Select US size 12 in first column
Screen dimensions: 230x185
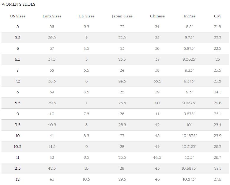point(18,179)
